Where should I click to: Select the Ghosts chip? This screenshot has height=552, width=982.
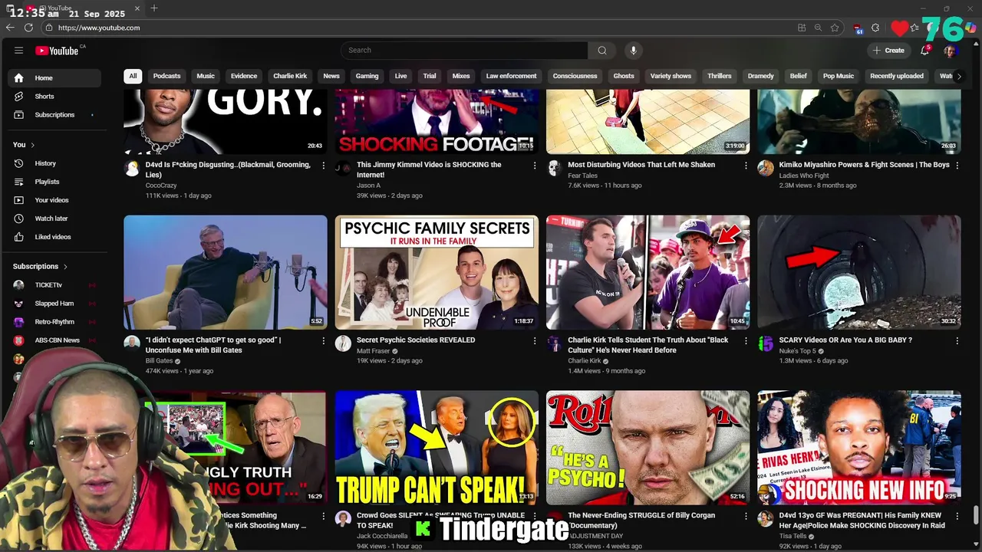tap(624, 76)
